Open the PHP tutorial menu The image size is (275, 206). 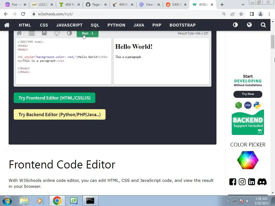click(157, 25)
